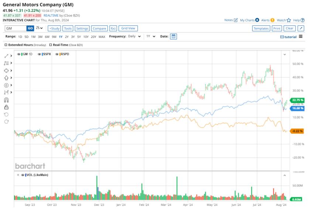Select the shape drawing tool
Screen dimensions: 322x221
(6, 71)
